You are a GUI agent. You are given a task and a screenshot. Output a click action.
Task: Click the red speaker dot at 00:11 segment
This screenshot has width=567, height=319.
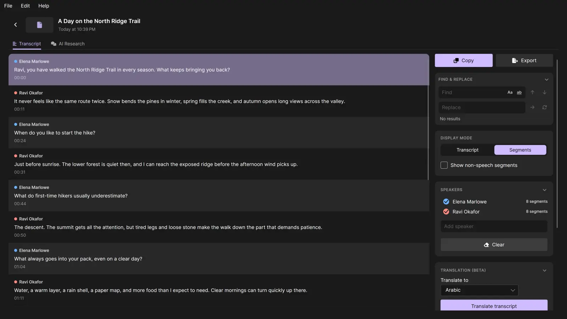coord(16,93)
